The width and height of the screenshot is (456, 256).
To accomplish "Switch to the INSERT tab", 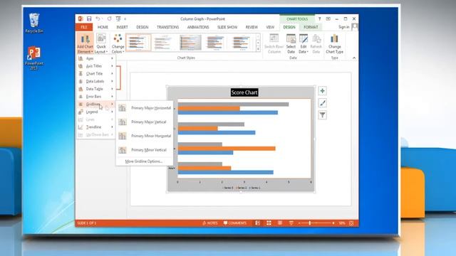I will point(122,27).
